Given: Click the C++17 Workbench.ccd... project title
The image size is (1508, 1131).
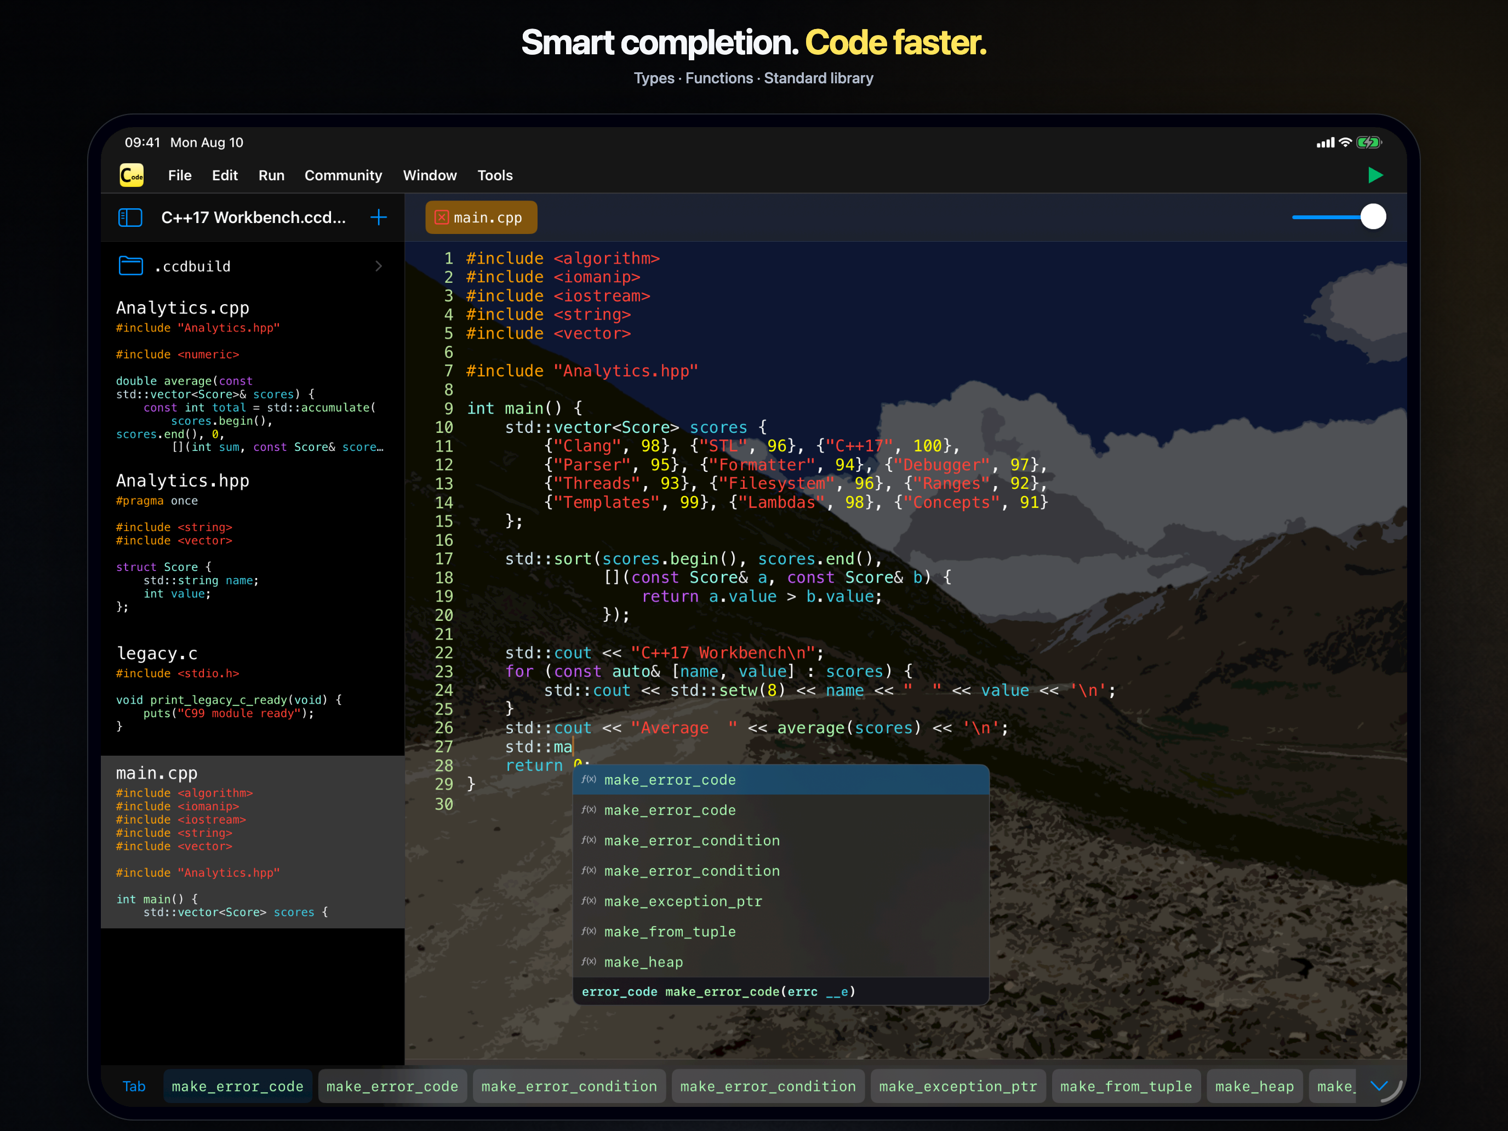Looking at the screenshot, I should click(x=253, y=218).
